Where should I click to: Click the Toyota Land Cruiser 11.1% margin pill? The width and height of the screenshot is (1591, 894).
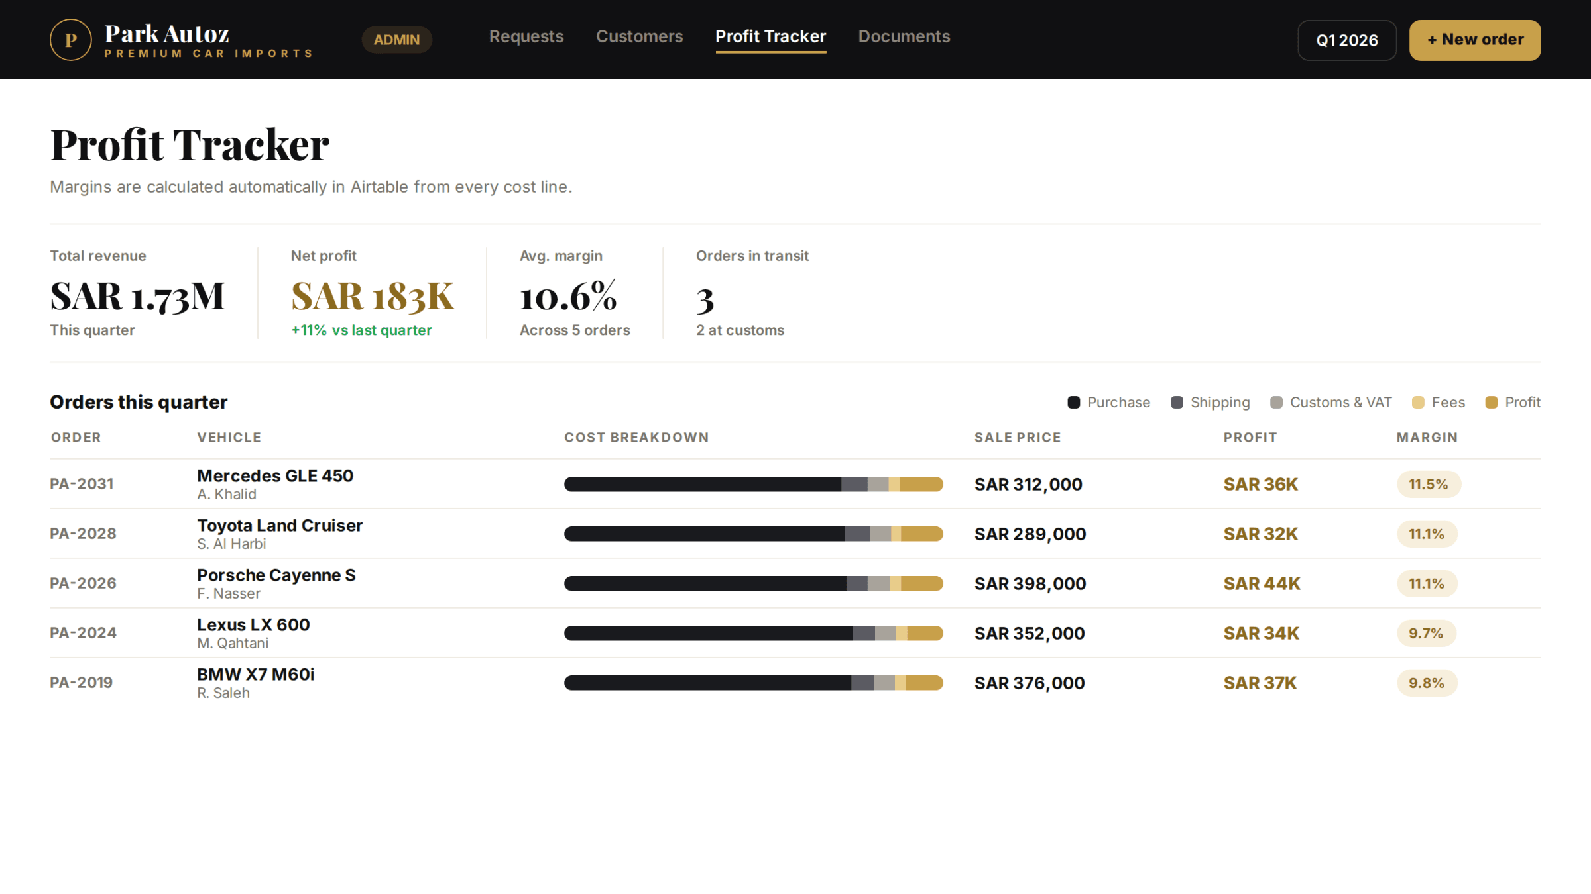[1427, 534]
